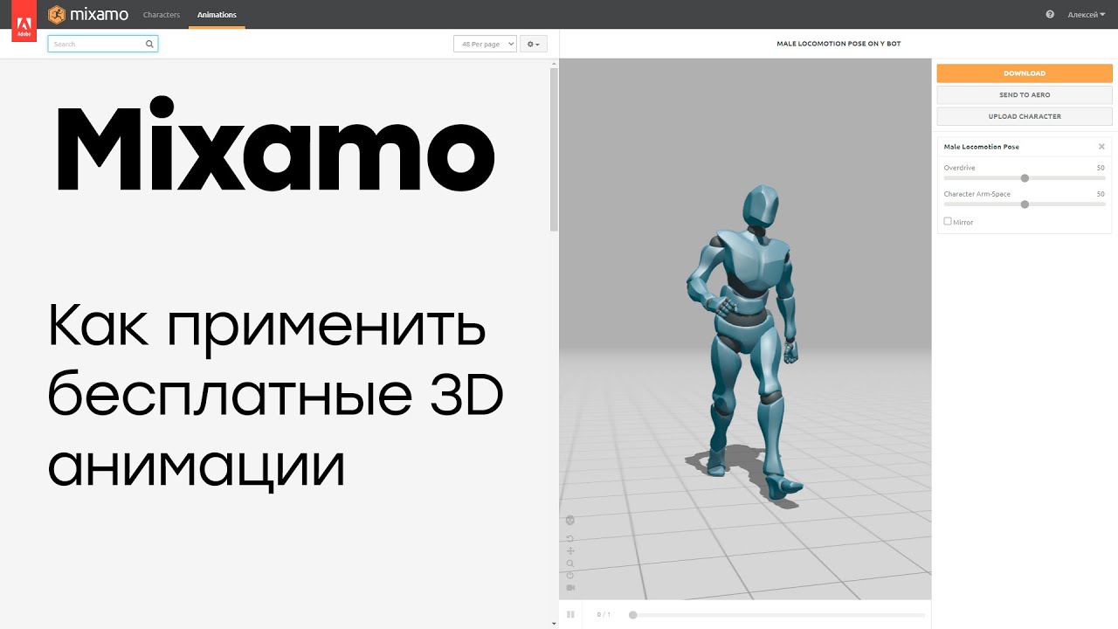Click the search magnifier icon
The image size is (1118, 629).
(x=150, y=44)
